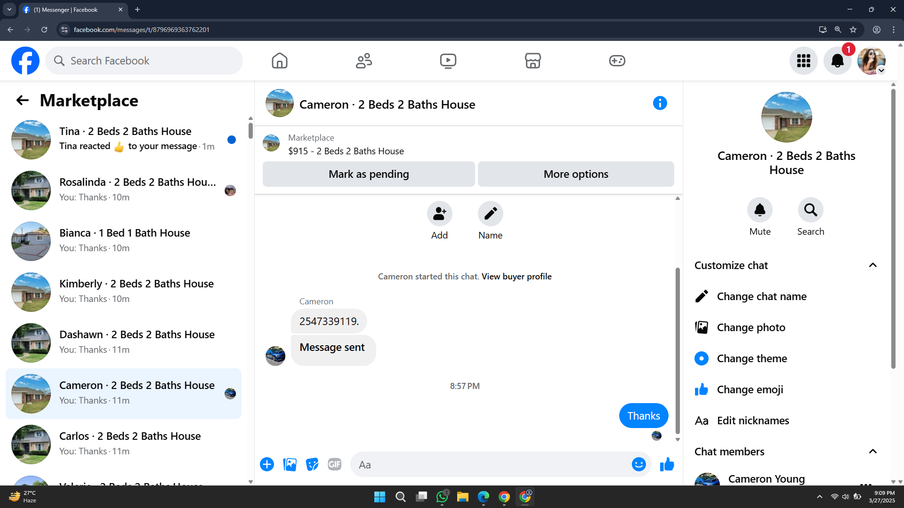The width and height of the screenshot is (904, 508).
Task: Mute the conversation with bell icon
Action: click(760, 210)
